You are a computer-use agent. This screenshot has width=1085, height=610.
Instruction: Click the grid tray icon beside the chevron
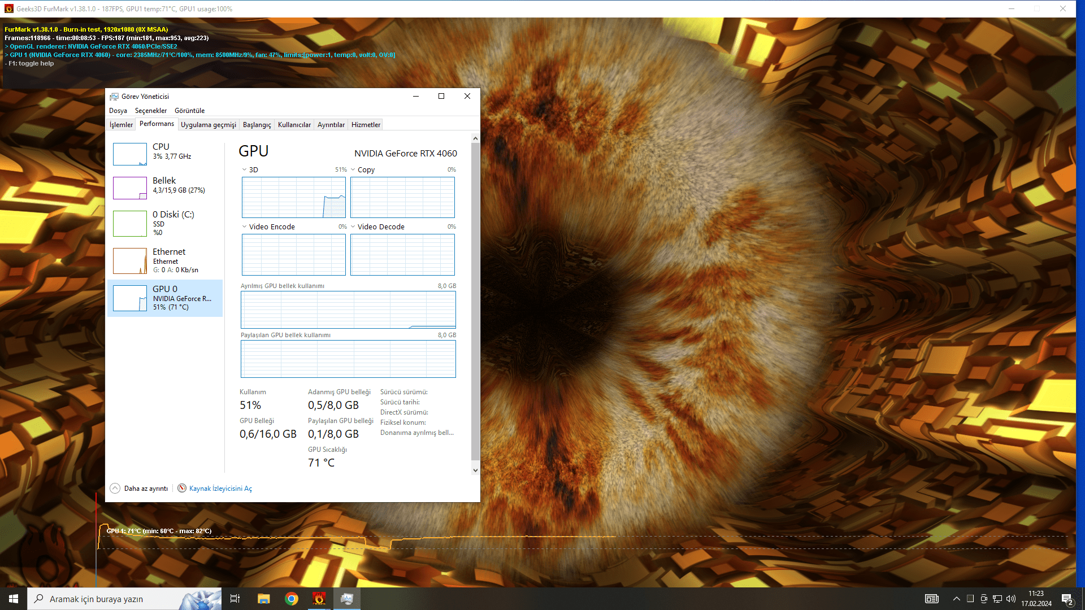[x=970, y=599]
